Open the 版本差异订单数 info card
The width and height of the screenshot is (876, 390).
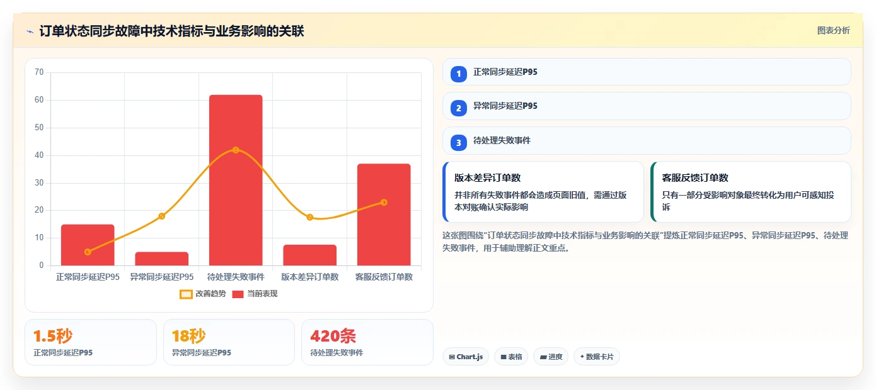tap(543, 192)
